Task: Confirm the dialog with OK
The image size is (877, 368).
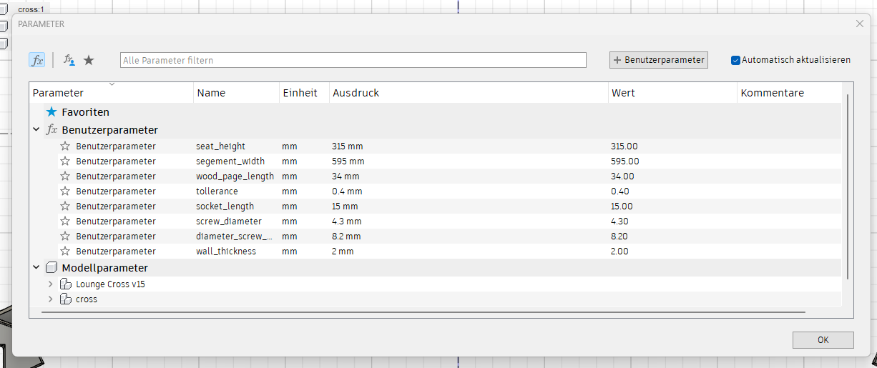Action: pos(823,340)
